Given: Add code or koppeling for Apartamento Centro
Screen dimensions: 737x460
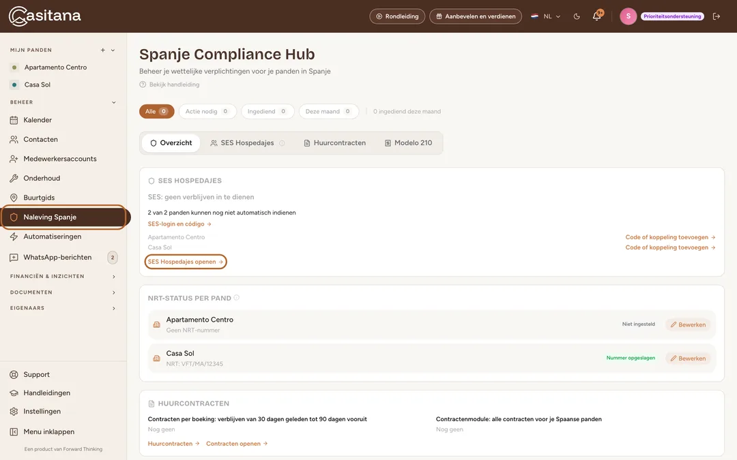Looking at the screenshot, I should point(670,237).
